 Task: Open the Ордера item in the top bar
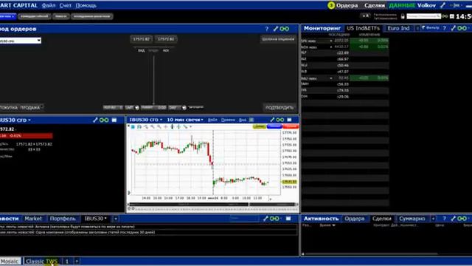pos(347,5)
